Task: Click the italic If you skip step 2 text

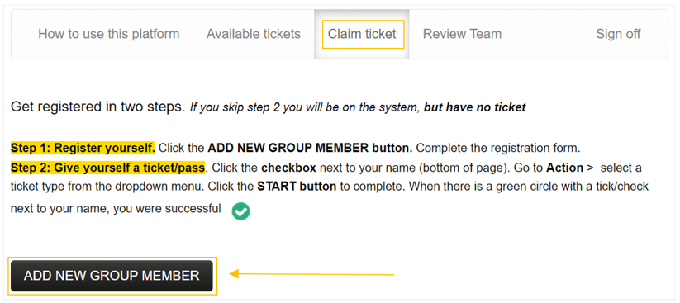Action: tap(239, 107)
